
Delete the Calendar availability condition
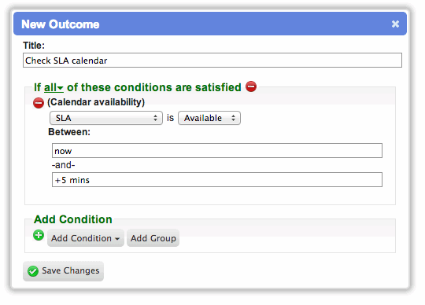[39, 103]
